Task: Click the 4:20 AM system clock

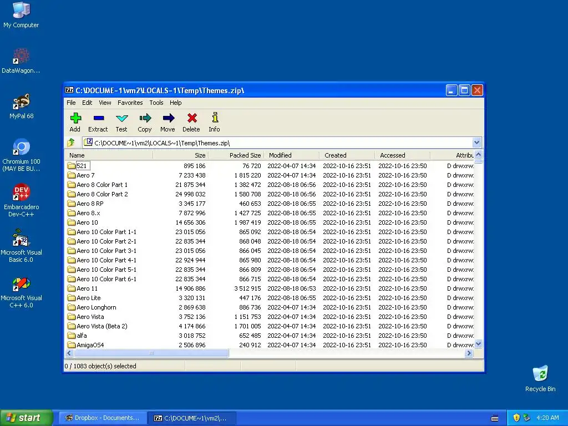Action: [x=547, y=418]
